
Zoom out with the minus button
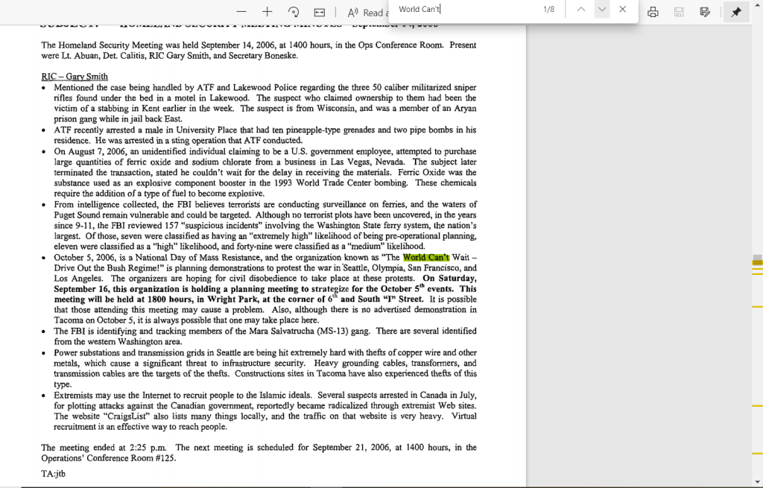[x=241, y=12]
